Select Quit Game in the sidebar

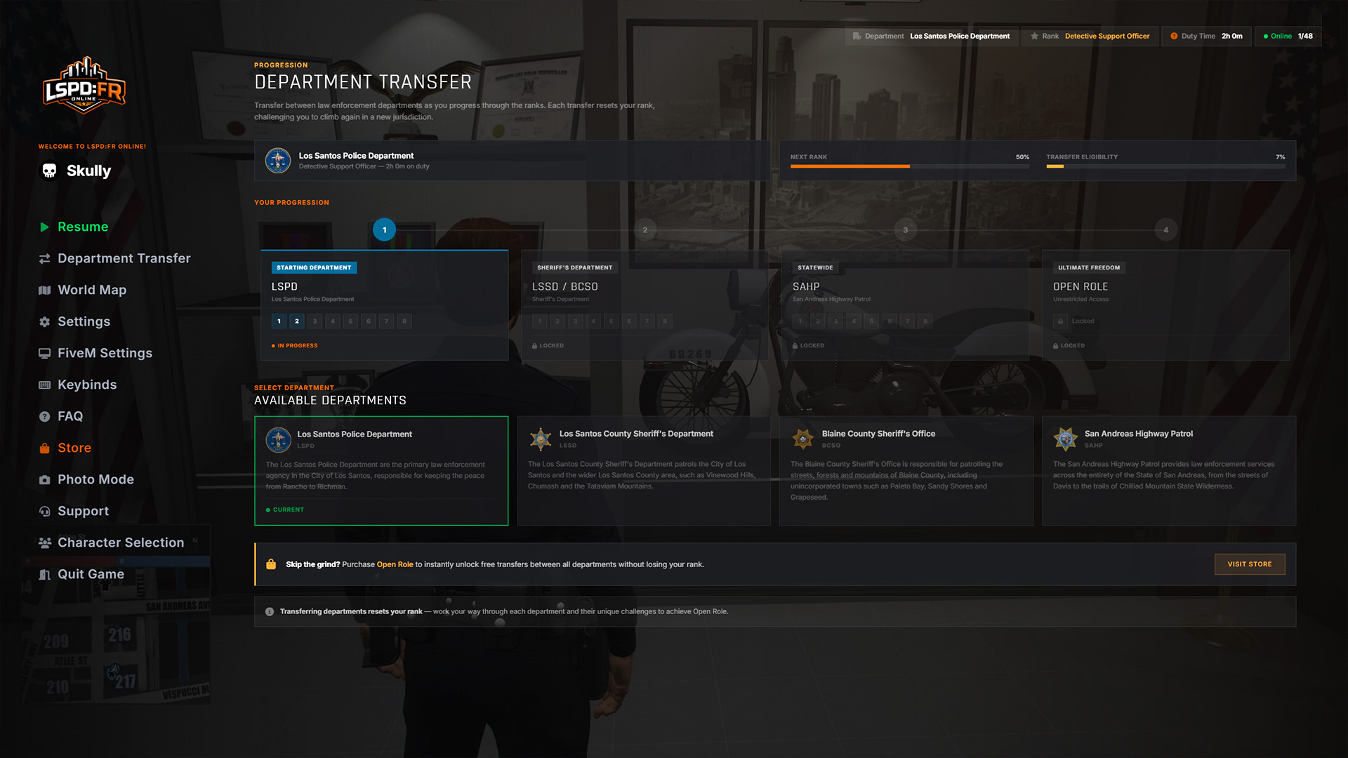[x=81, y=574]
